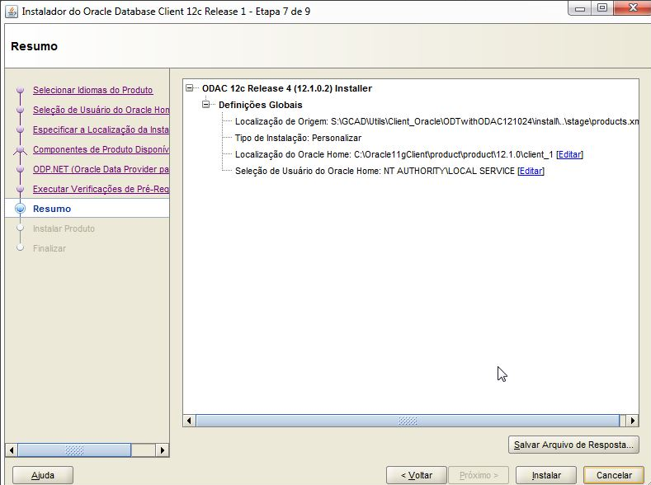The width and height of the screenshot is (651, 485).
Task: Start installation with Instalar button
Action: pyautogui.click(x=546, y=475)
